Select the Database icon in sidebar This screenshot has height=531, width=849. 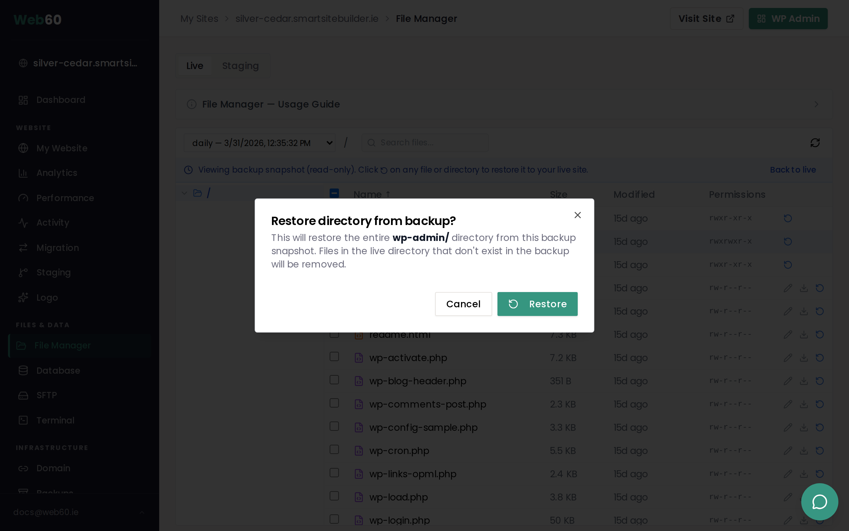pos(23,370)
